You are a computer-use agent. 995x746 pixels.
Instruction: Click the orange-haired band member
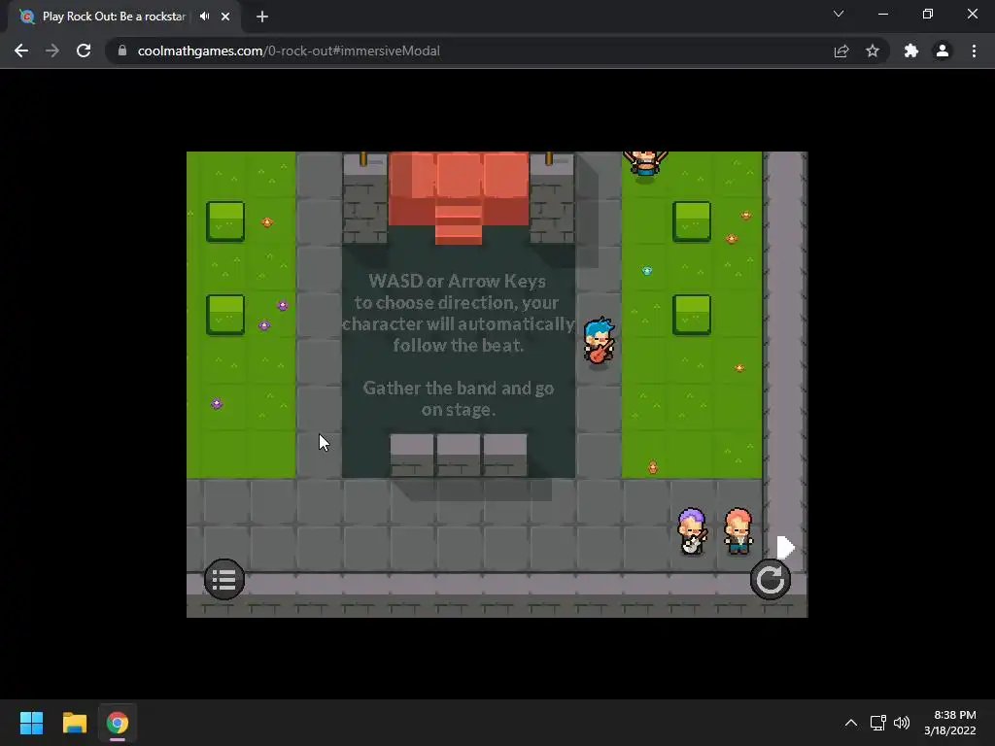738,531
